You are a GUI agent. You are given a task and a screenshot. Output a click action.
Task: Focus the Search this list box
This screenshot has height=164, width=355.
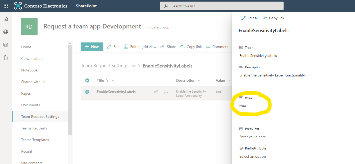click(x=222, y=6)
